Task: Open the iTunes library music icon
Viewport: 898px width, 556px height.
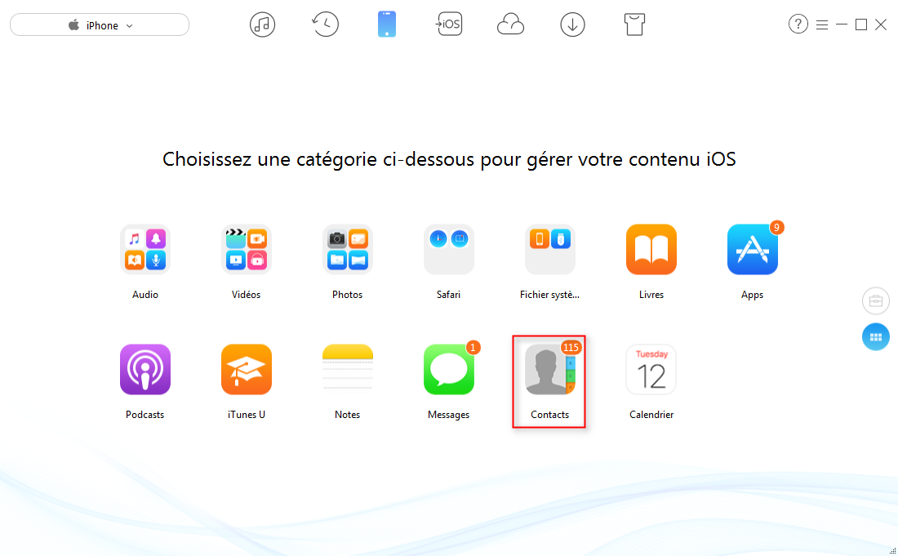Action: click(262, 24)
